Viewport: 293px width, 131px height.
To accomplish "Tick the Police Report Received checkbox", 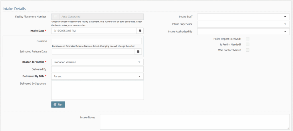I will tap(248, 39).
